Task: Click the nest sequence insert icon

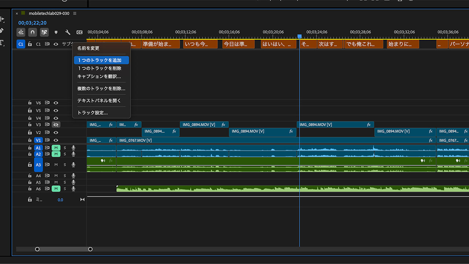Action: point(21,32)
